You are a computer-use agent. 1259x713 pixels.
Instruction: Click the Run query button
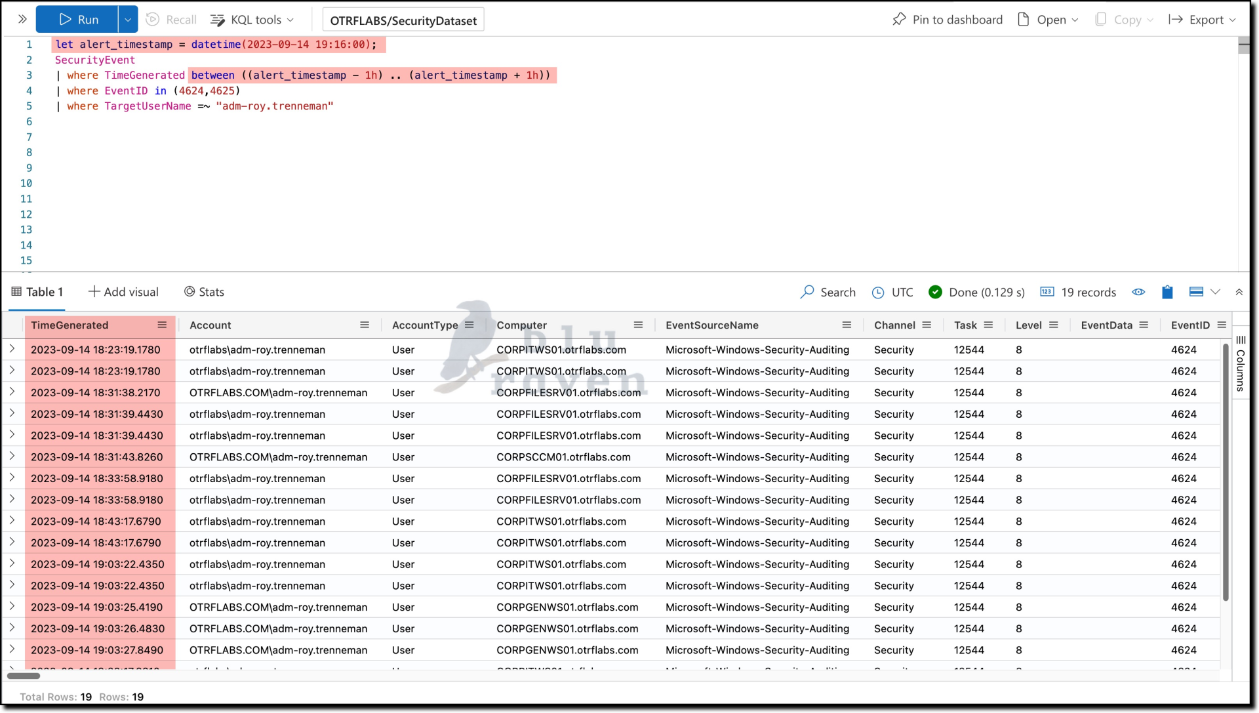[x=77, y=20]
